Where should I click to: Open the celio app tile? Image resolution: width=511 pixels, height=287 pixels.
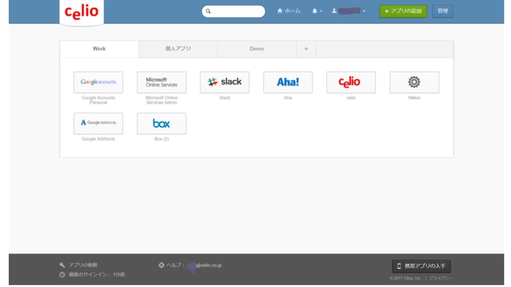(351, 83)
